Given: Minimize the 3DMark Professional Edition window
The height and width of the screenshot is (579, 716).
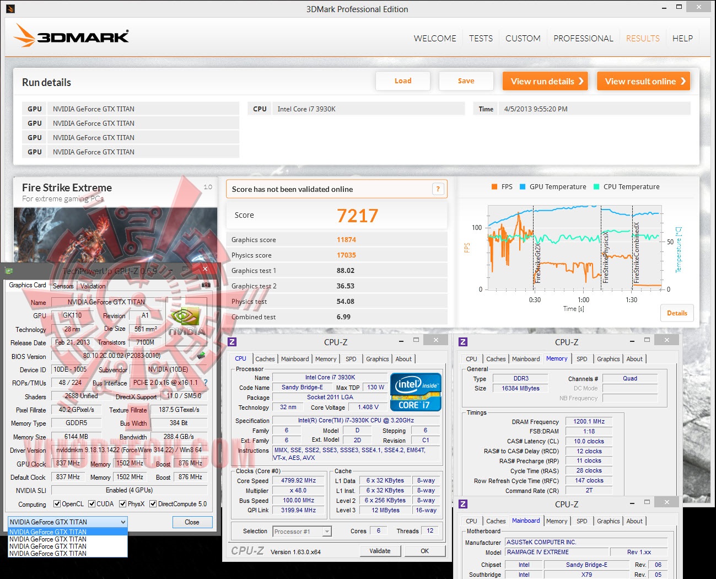Looking at the screenshot, I should (664, 8).
